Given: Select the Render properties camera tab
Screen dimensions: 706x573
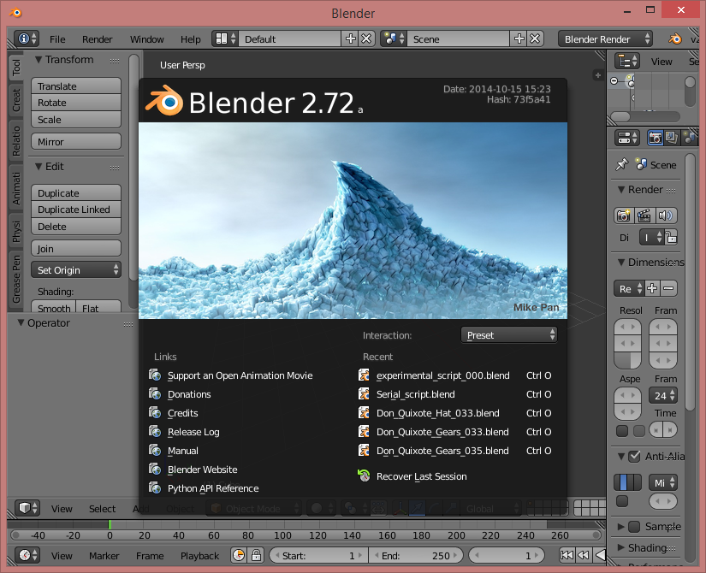Looking at the screenshot, I should 656,138.
